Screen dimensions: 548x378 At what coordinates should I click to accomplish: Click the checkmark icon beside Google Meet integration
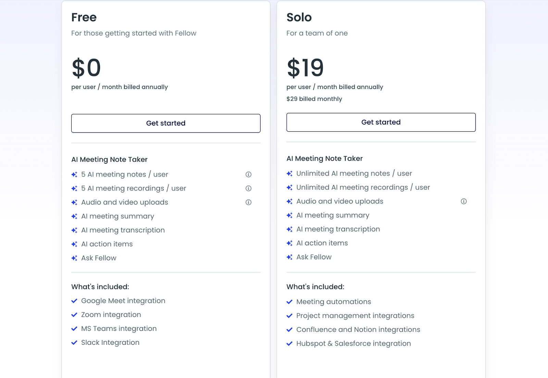(x=74, y=301)
